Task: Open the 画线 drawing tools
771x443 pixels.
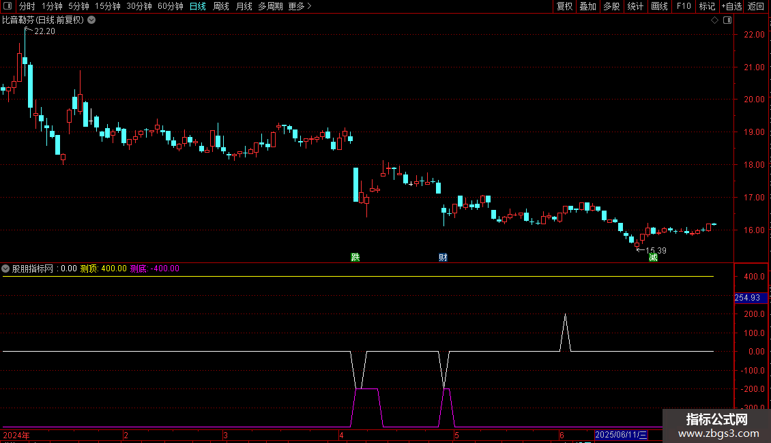Action: (x=660, y=7)
